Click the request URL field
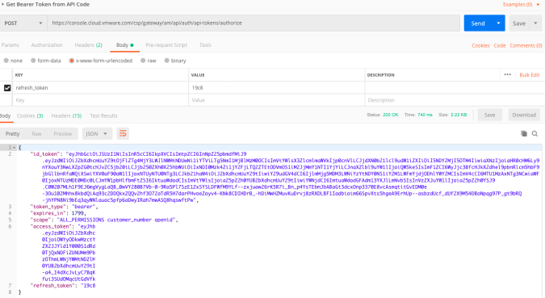 click(x=254, y=23)
